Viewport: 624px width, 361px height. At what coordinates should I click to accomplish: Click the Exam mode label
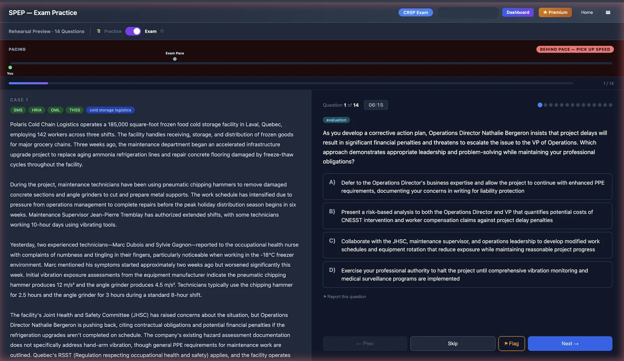click(151, 31)
